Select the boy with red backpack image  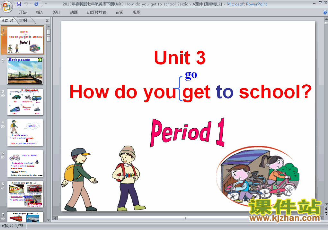(129, 178)
